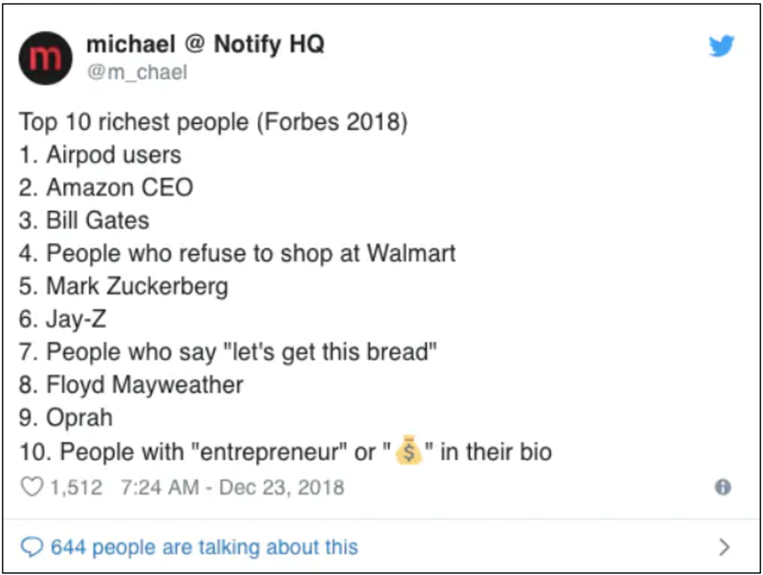Click the blue speech bubble icon
This screenshot has width=763, height=575.
click(x=32, y=547)
